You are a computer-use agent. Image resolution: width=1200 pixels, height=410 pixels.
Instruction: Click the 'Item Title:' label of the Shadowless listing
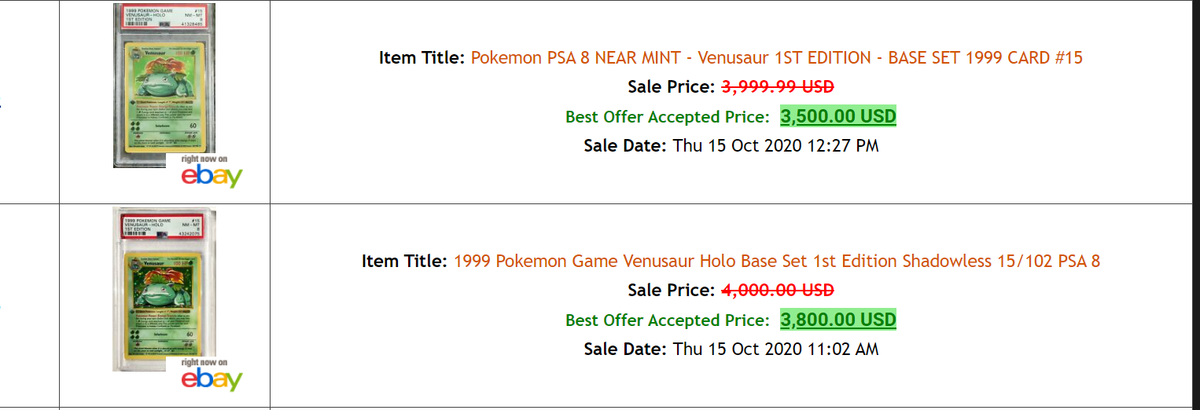[406, 261]
